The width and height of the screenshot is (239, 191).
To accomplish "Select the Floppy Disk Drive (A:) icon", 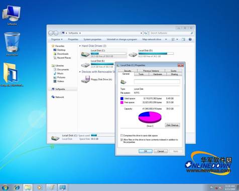I will coord(86,79).
